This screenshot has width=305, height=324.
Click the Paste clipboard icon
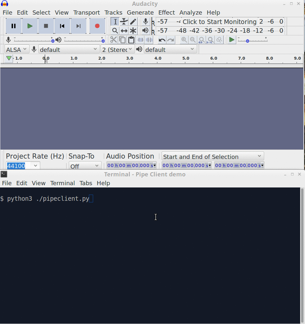[131, 40]
